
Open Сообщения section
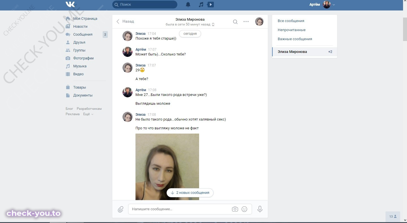(x=83, y=35)
